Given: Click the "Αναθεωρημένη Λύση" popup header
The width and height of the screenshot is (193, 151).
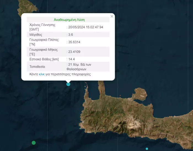Looking at the screenshot, I should point(69,20).
